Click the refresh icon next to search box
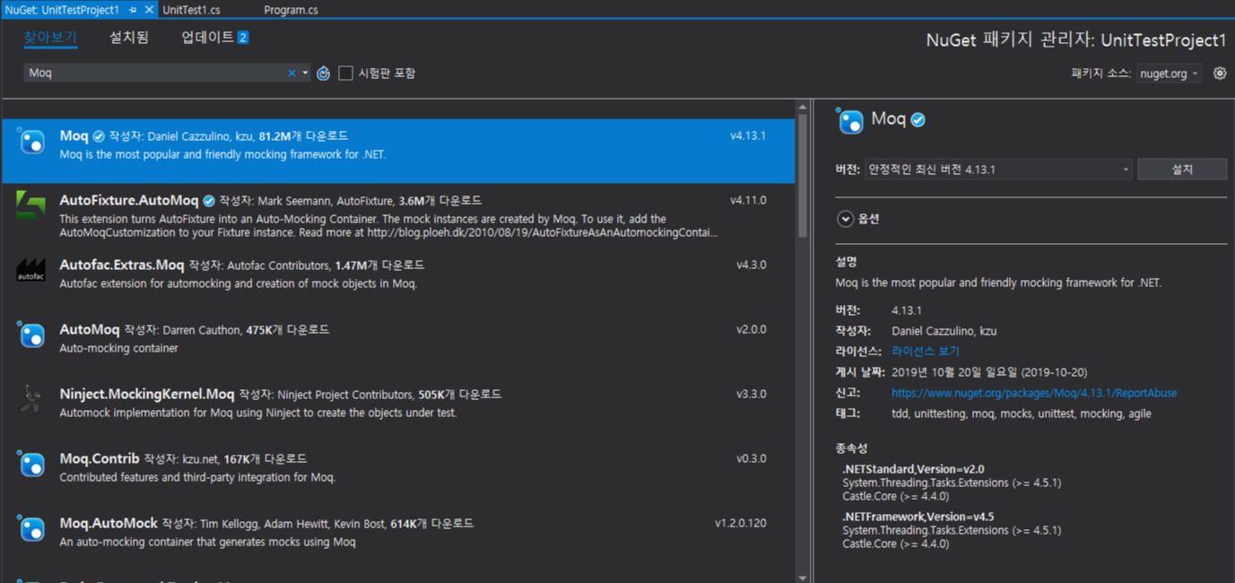 (324, 74)
